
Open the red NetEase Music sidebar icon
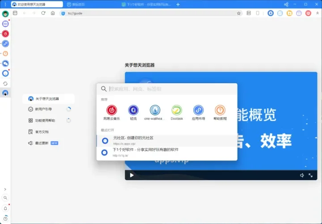5,34
